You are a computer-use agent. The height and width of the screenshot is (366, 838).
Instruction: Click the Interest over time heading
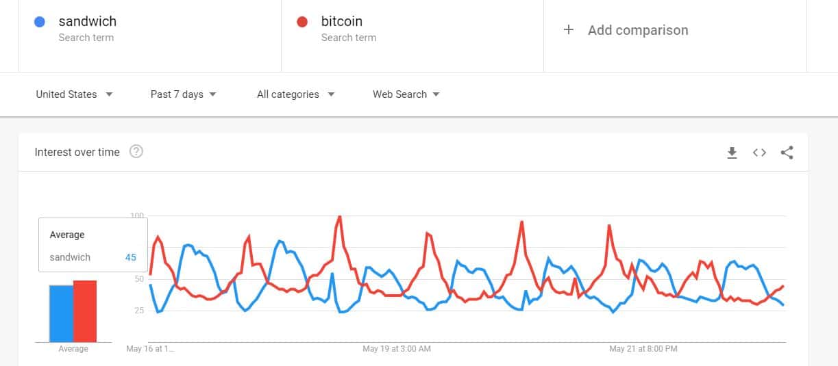pyautogui.click(x=77, y=152)
